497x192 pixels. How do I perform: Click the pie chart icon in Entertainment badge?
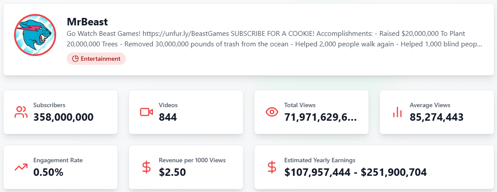point(75,59)
